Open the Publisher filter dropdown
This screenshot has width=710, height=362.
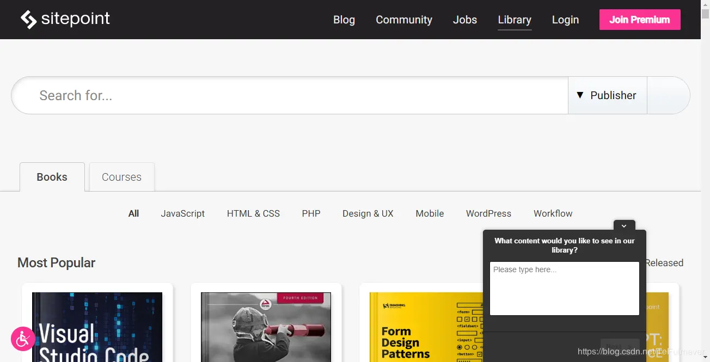pyautogui.click(x=607, y=95)
